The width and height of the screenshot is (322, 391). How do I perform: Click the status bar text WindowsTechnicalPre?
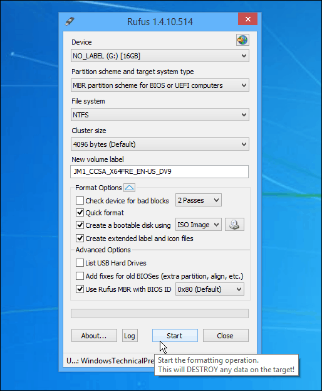pos(110,361)
